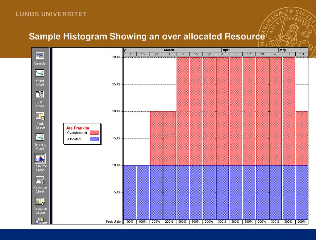The width and height of the screenshot is (316, 240).
Task: Click the Overallocated red legend swatch
Action: point(94,133)
